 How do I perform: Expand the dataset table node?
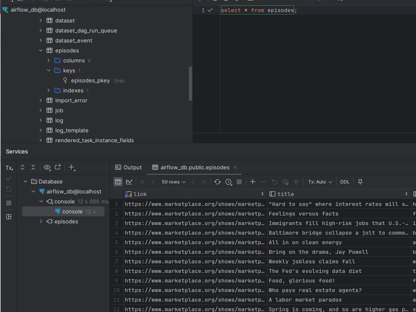click(41, 20)
